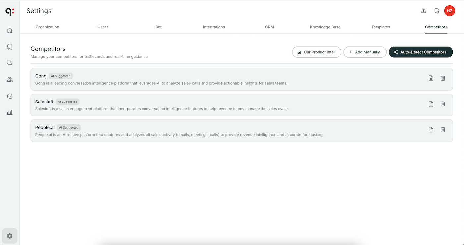Open the document icon for People.ai
The height and width of the screenshot is (245, 464).
pos(431,130)
